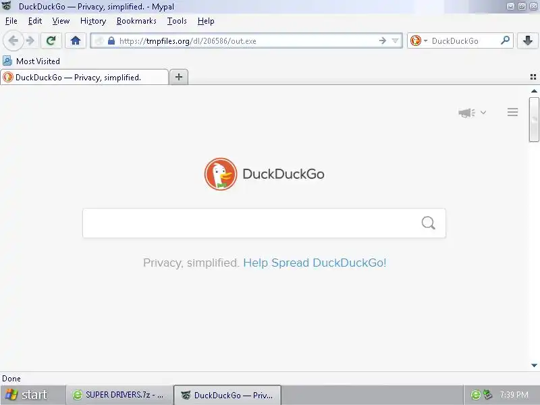
Task: Click the padlock icon in the address bar
Action: coord(111,40)
